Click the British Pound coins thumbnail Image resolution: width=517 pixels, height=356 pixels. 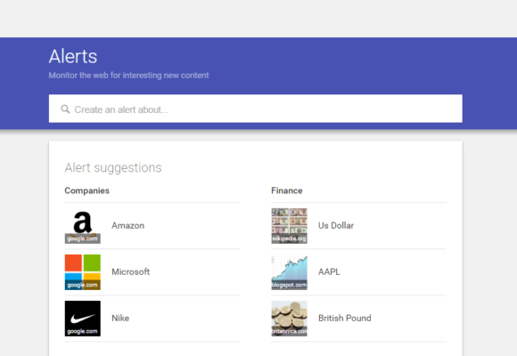[289, 319]
